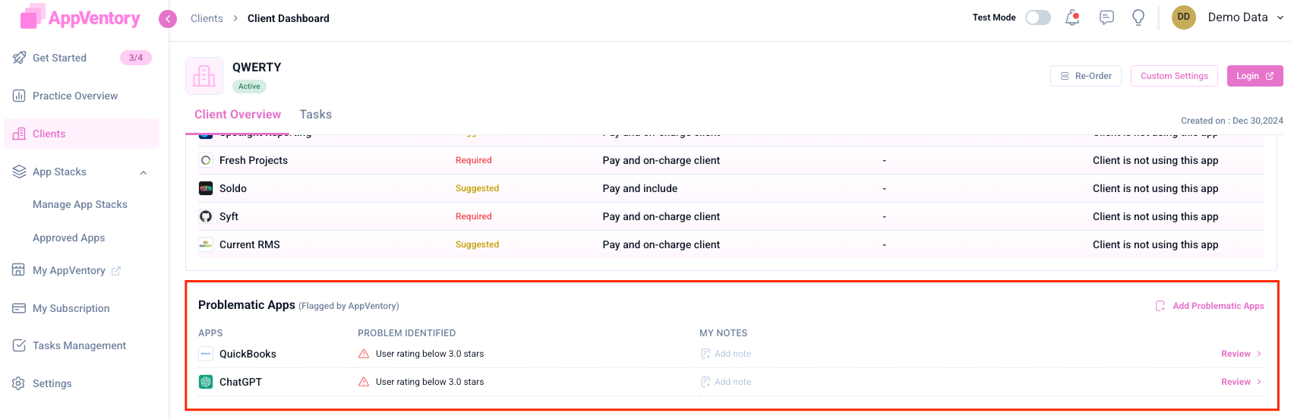Go to Clients breadcrumb

207,18
